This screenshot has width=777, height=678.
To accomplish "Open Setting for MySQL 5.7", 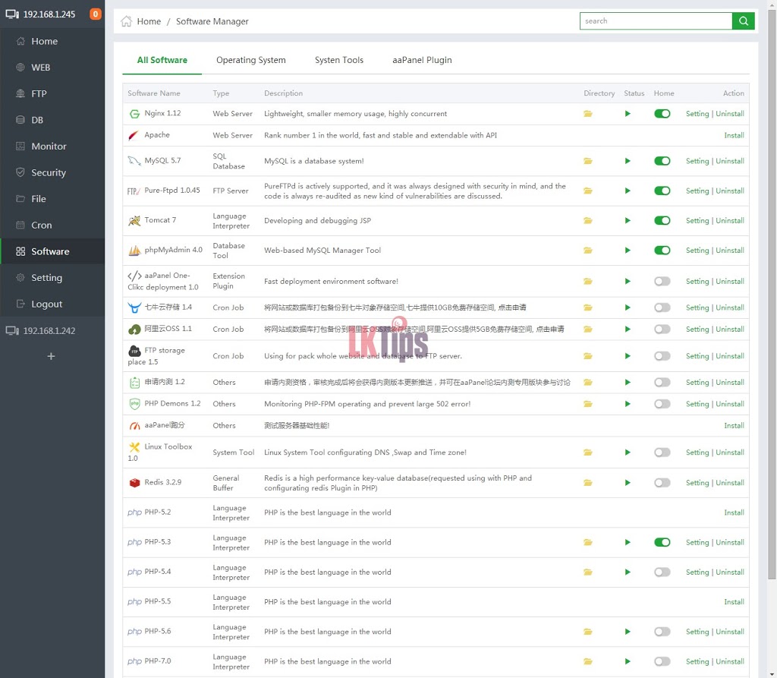I will (697, 161).
